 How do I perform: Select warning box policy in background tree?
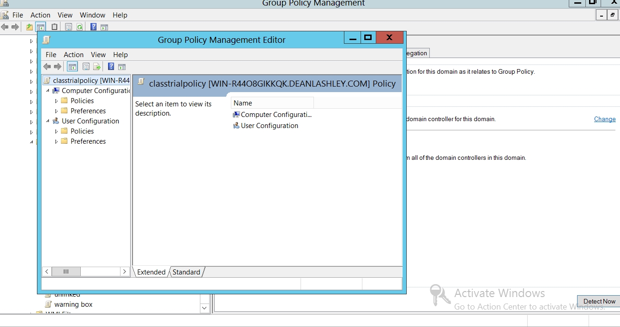pyautogui.click(x=73, y=304)
